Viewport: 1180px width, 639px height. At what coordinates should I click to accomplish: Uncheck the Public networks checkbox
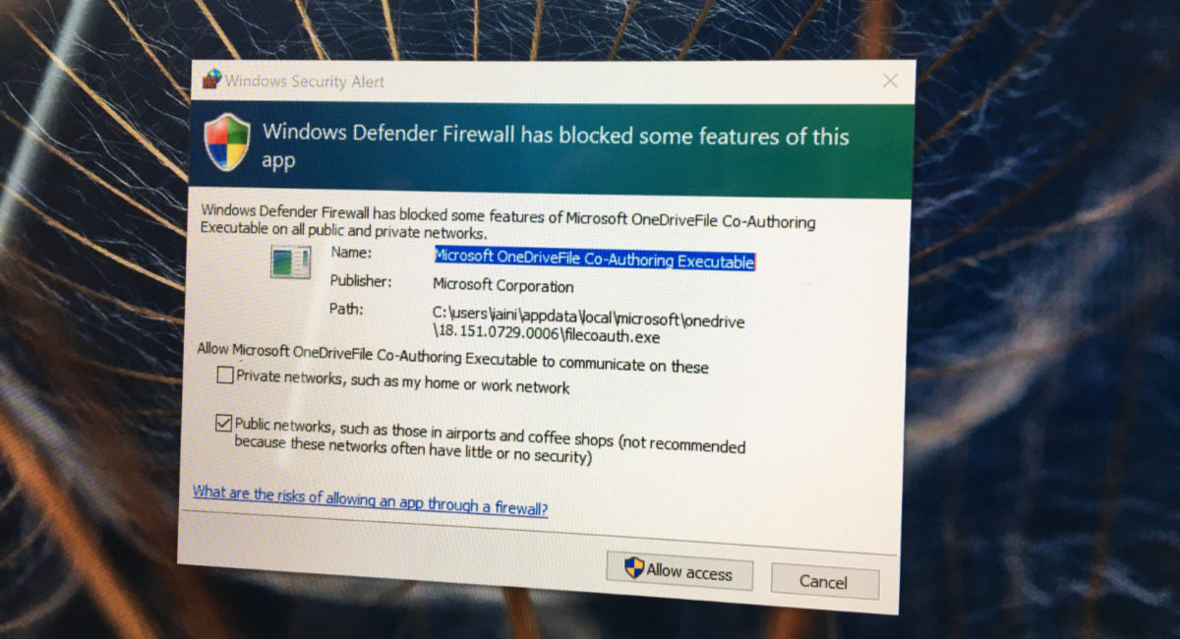click(x=223, y=424)
